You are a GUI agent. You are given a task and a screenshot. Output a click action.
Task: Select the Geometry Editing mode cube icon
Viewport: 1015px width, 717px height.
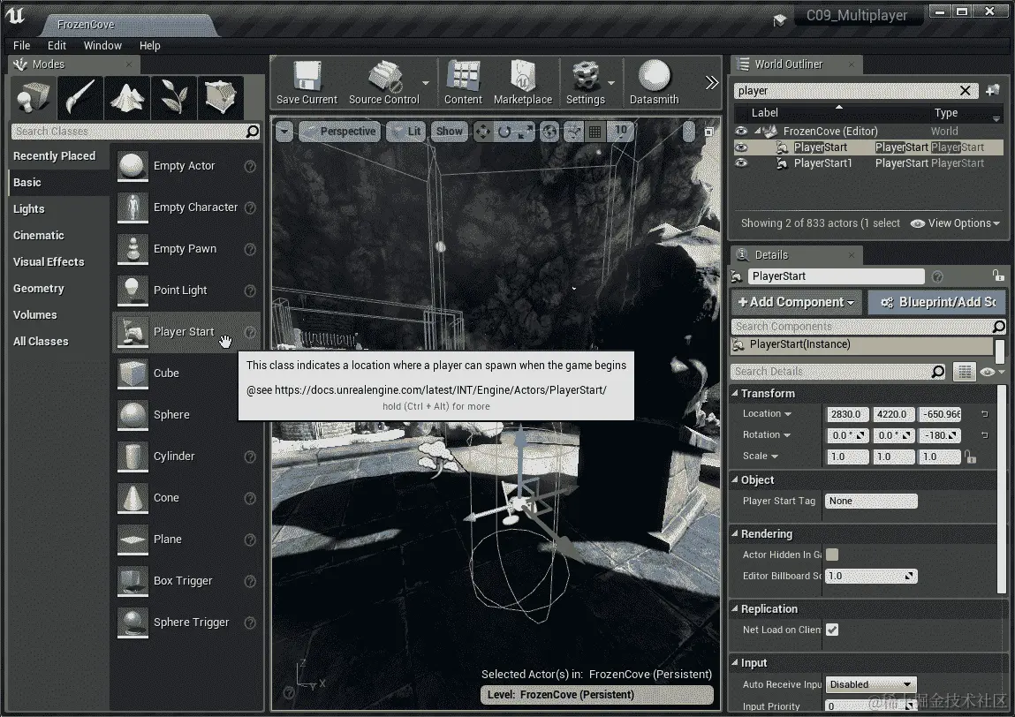point(220,98)
